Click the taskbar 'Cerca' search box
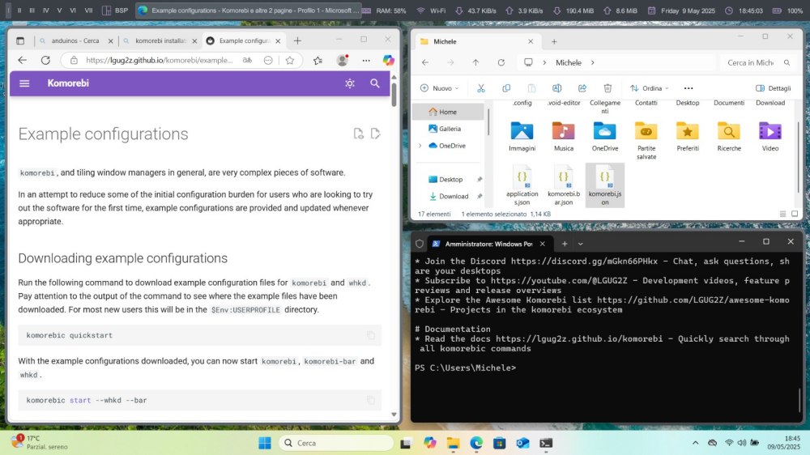 (x=336, y=443)
